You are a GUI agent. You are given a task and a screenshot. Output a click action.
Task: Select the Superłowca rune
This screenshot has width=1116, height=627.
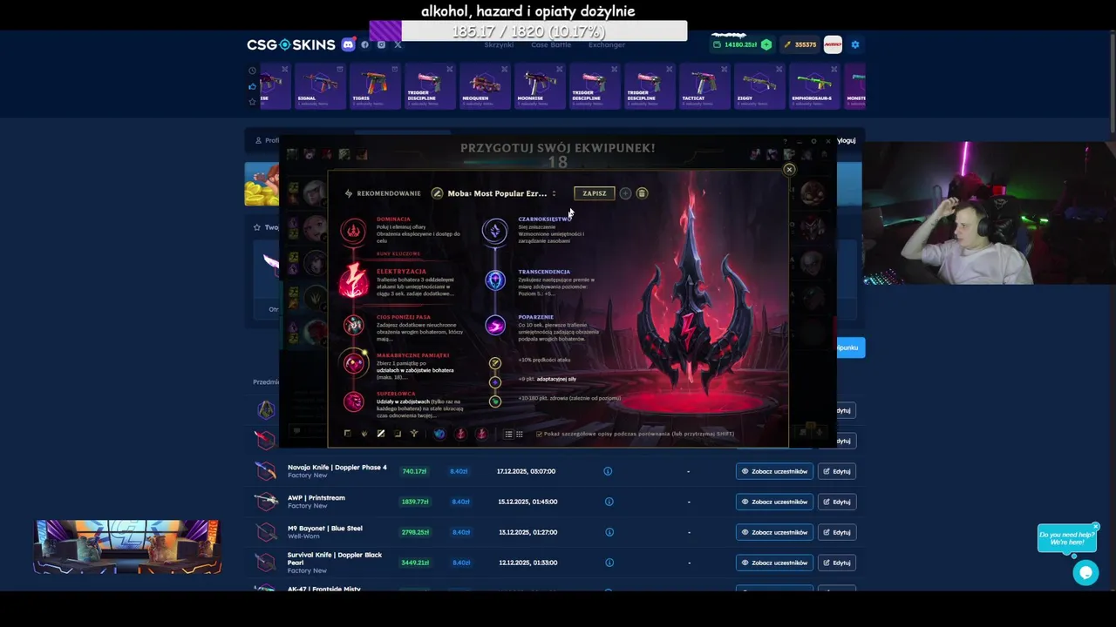click(353, 401)
